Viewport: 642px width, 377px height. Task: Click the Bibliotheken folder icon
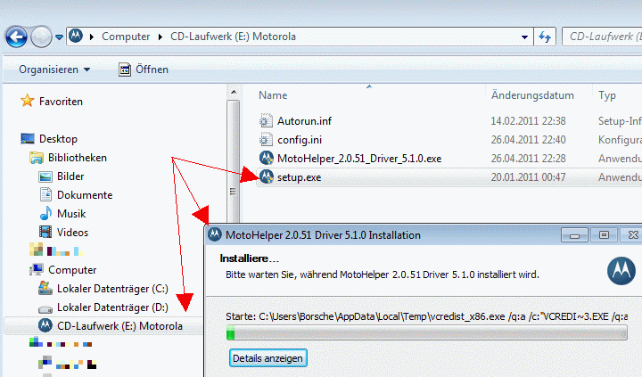pyautogui.click(x=37, y=158)
